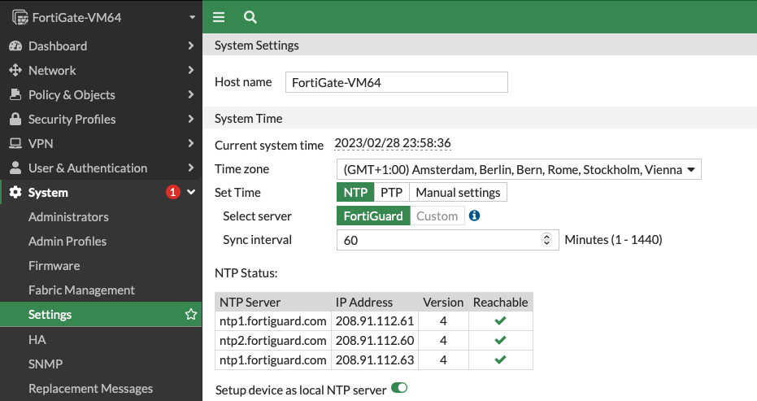Select Custom as the NTP server

point(437,216)
